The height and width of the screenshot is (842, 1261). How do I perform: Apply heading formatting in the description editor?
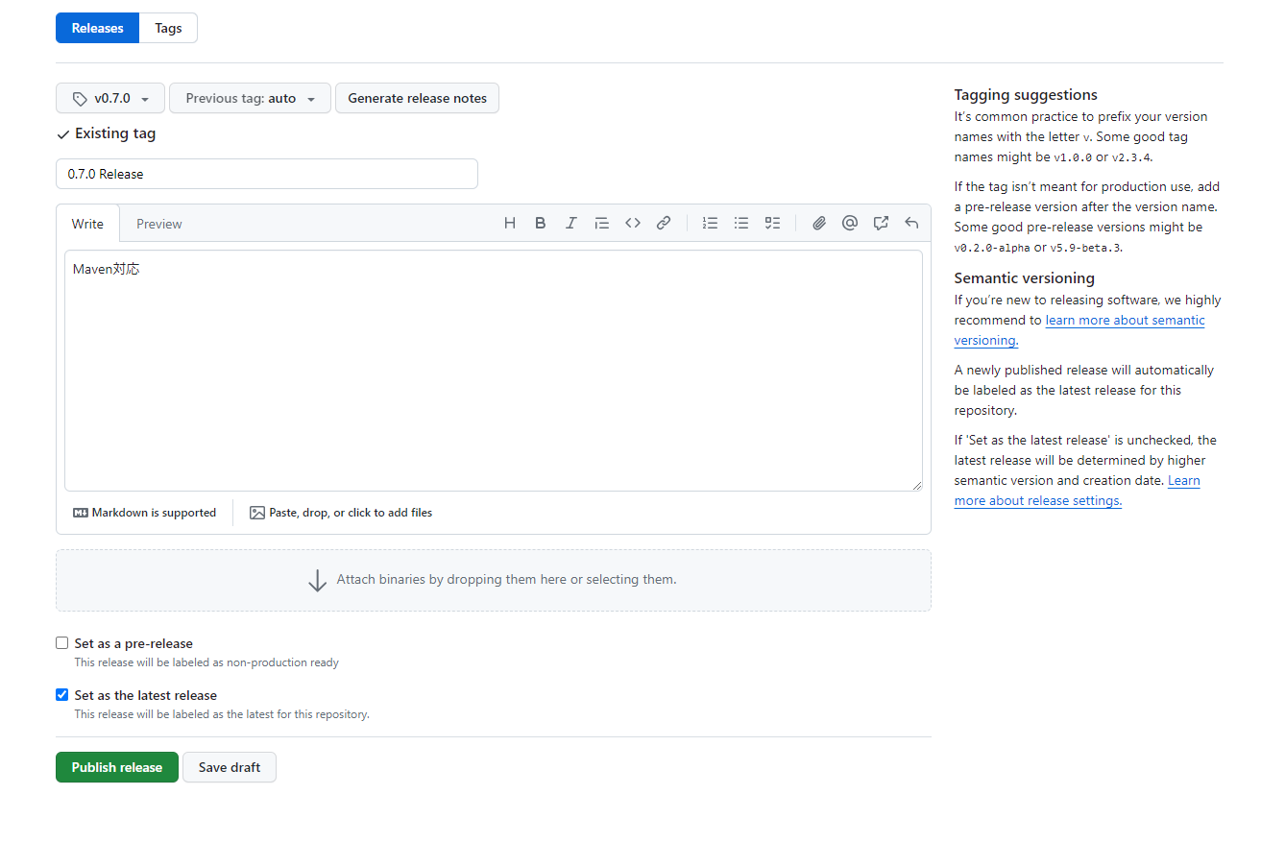pos(510,222)
